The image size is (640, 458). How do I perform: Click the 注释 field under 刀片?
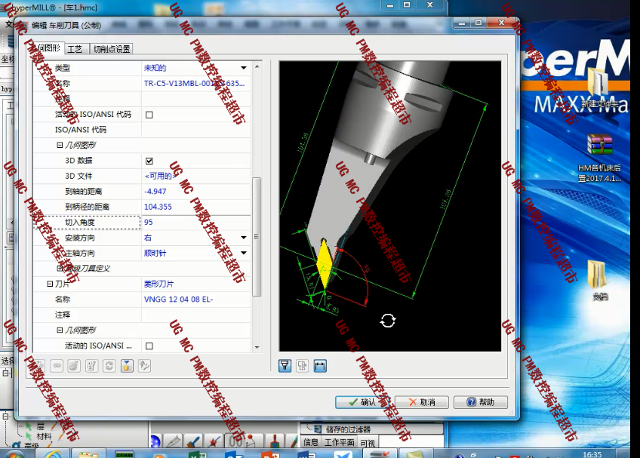coord(196,315)
